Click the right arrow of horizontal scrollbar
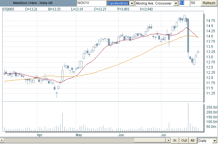Screen dimensions: 218x144 (168, 140)
